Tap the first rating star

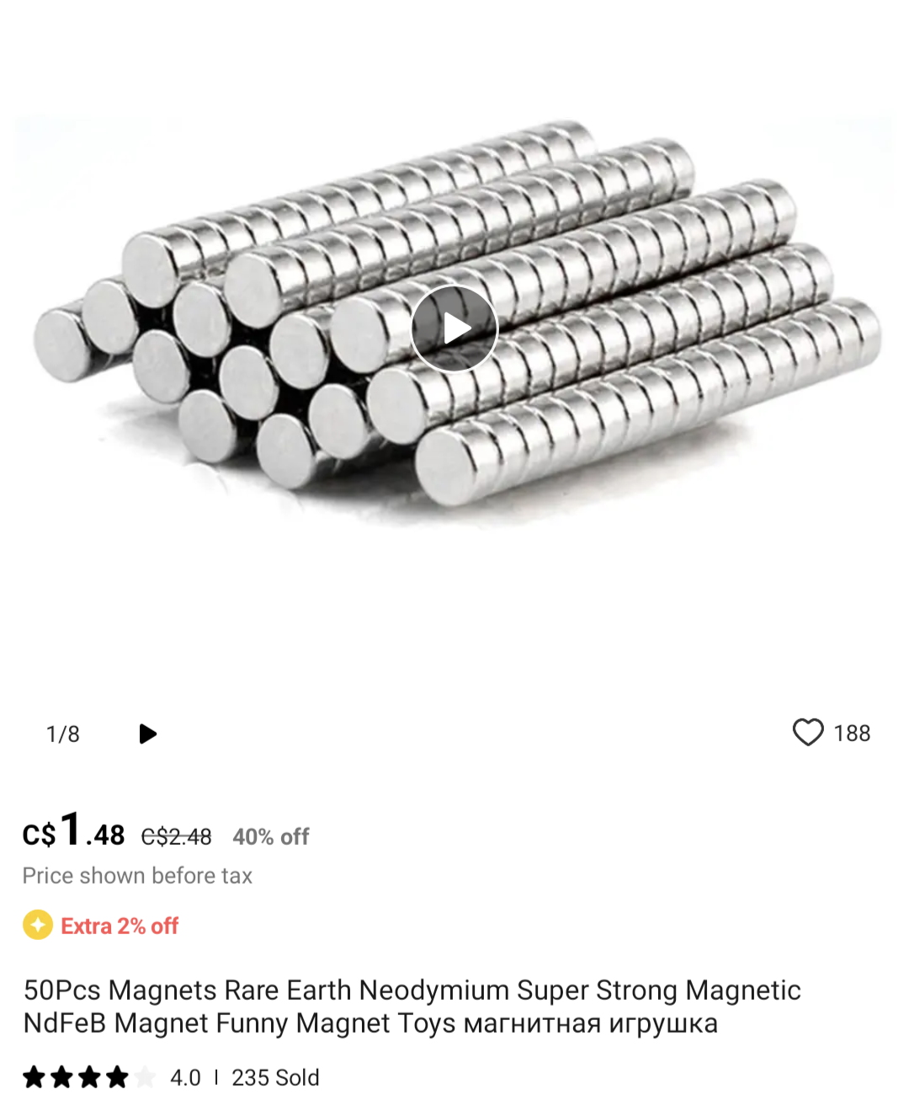[35, 1077]
